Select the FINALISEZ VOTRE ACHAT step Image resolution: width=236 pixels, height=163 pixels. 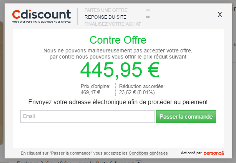113,24
